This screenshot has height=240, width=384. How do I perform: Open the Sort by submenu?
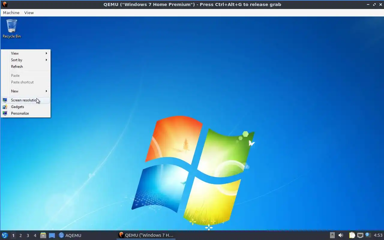tap(25, 60)
